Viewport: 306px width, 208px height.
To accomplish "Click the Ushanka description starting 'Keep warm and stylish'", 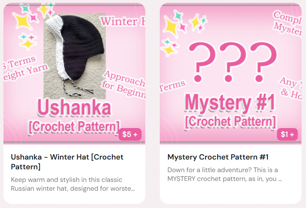I will tap(73, 184).
